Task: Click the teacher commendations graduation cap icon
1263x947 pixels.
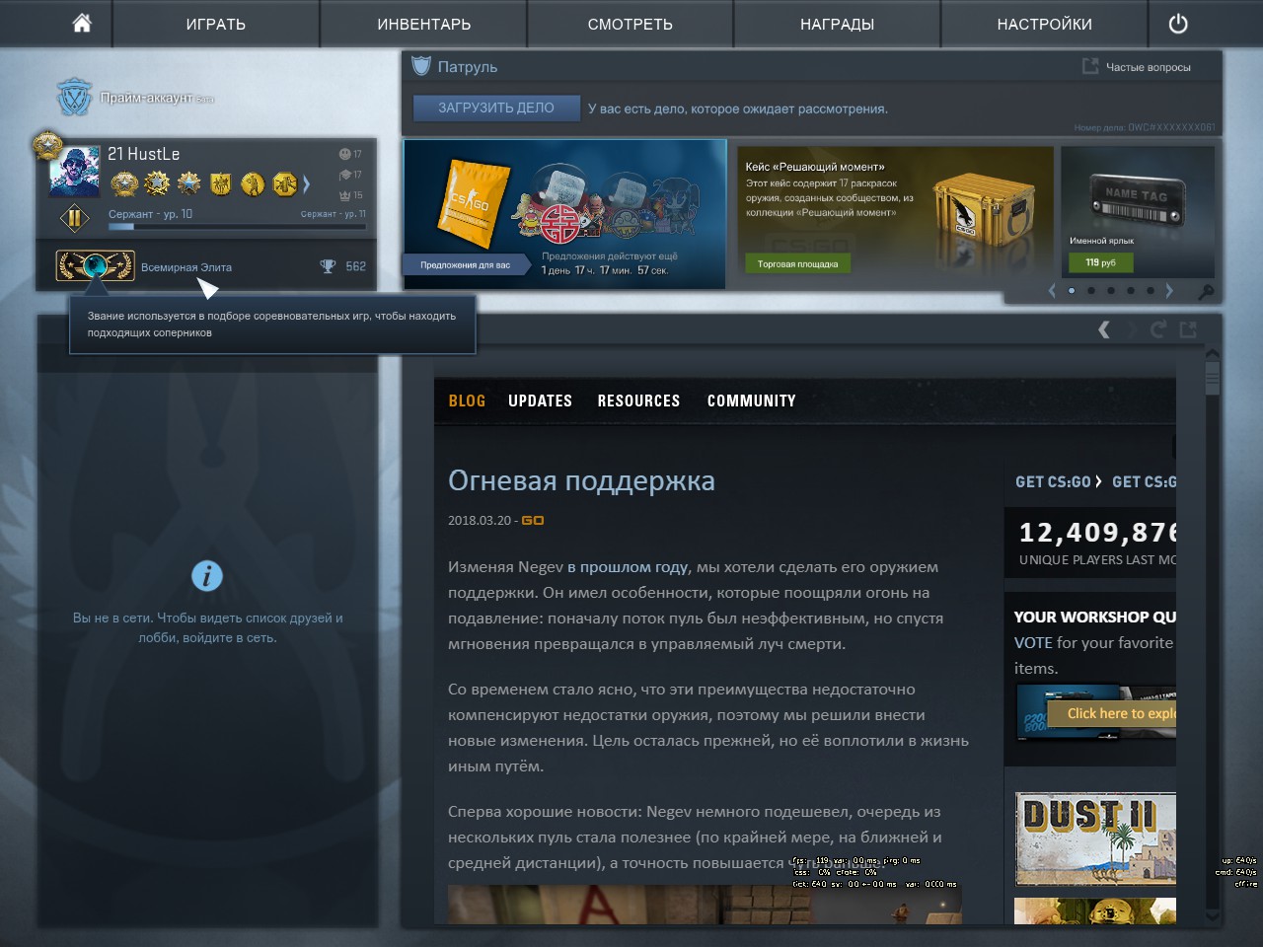Action: [x=344, y=175]
